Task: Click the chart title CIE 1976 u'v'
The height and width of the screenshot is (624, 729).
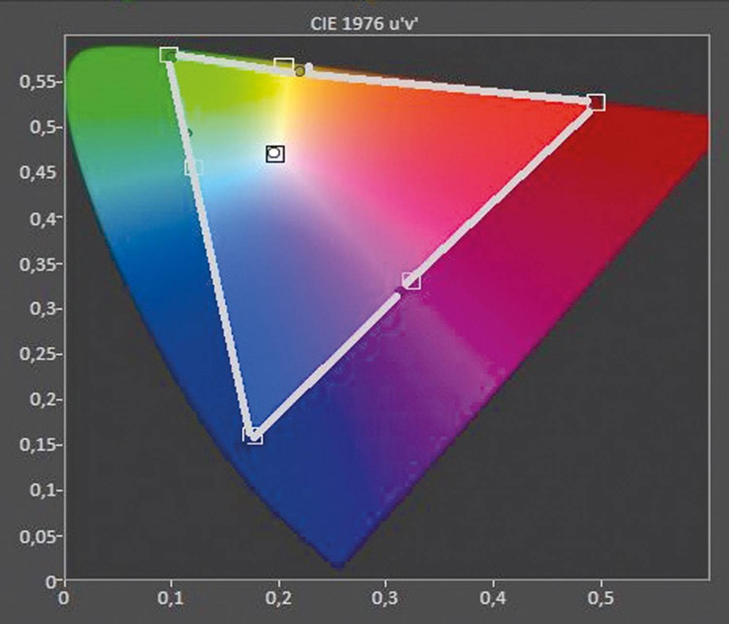Action: (x=364, y=24)
